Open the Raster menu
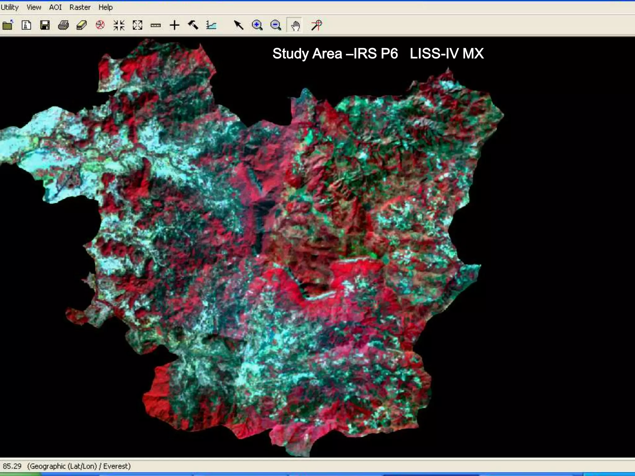 coord(80,7)
